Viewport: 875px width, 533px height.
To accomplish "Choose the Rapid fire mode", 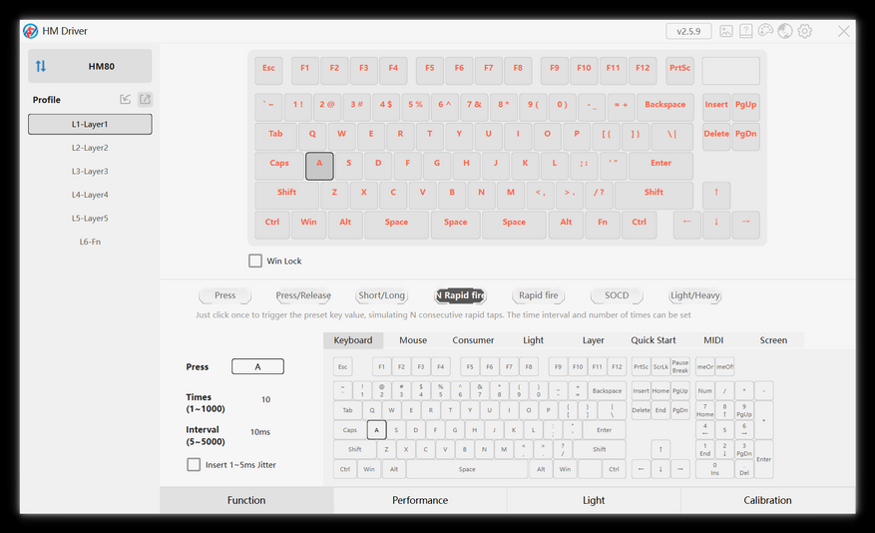I will click(539, 295).
